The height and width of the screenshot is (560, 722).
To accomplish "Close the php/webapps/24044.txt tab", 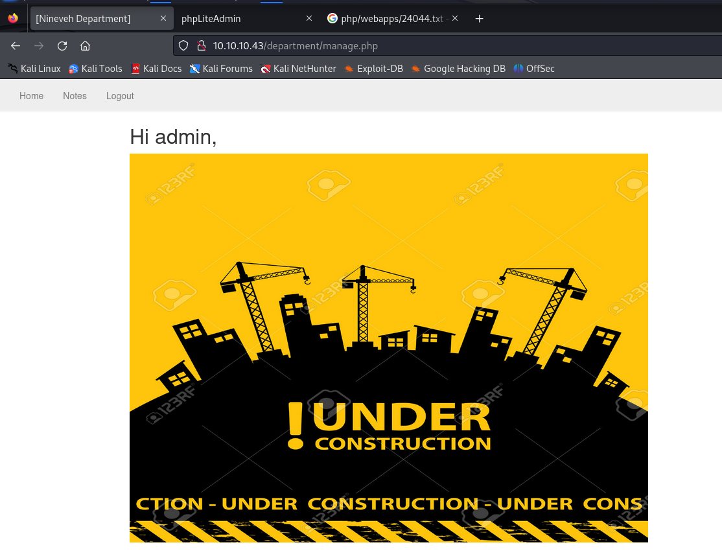I will [455, 19].
